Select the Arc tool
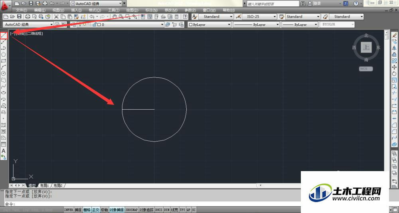This screenshot has width=399, height=213. click(4, 67)
